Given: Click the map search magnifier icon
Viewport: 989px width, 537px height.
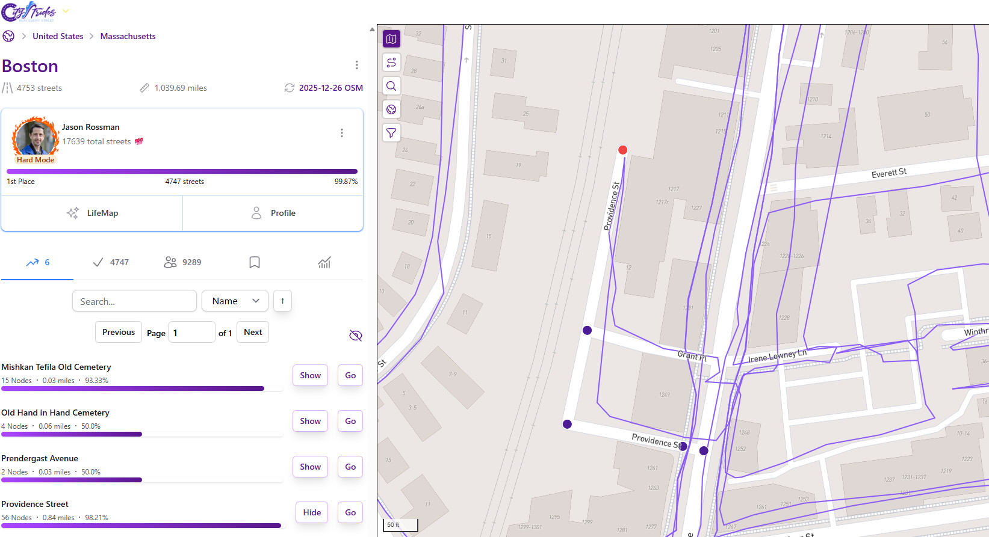Looking at the screenshot, I should click(x=391, y=86).
